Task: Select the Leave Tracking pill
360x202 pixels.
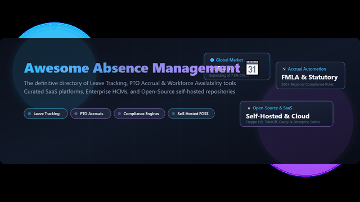Action: pyautogui.click(x=46, y=113)
